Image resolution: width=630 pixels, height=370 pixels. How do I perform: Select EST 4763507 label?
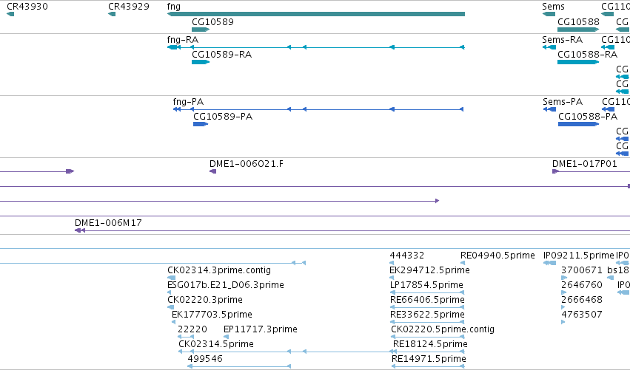click(x=582, y=315)
